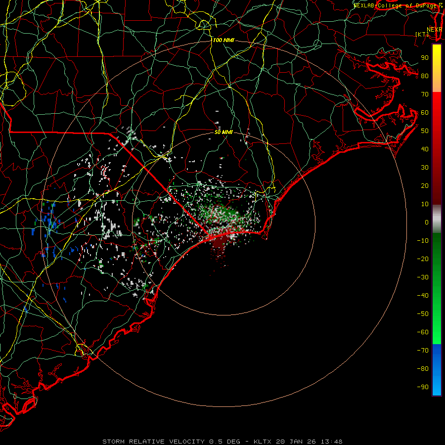This screenshot has width=445, height=445.
Task: Click the 10 value on the velocity scale
Action: (425, 204)
